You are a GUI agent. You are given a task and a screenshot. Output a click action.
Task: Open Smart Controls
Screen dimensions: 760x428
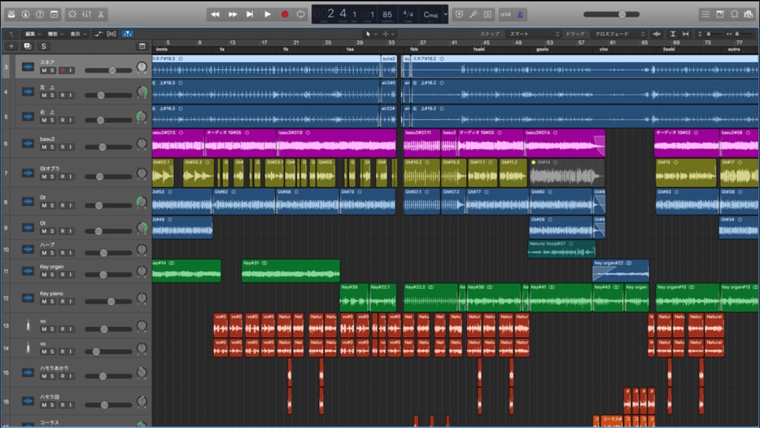(72, 14)
